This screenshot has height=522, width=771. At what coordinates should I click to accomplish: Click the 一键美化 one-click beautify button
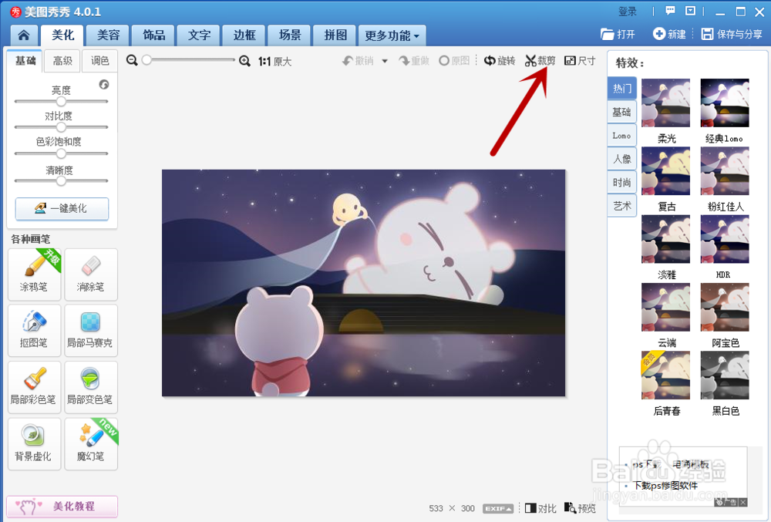tap(62, 208)
